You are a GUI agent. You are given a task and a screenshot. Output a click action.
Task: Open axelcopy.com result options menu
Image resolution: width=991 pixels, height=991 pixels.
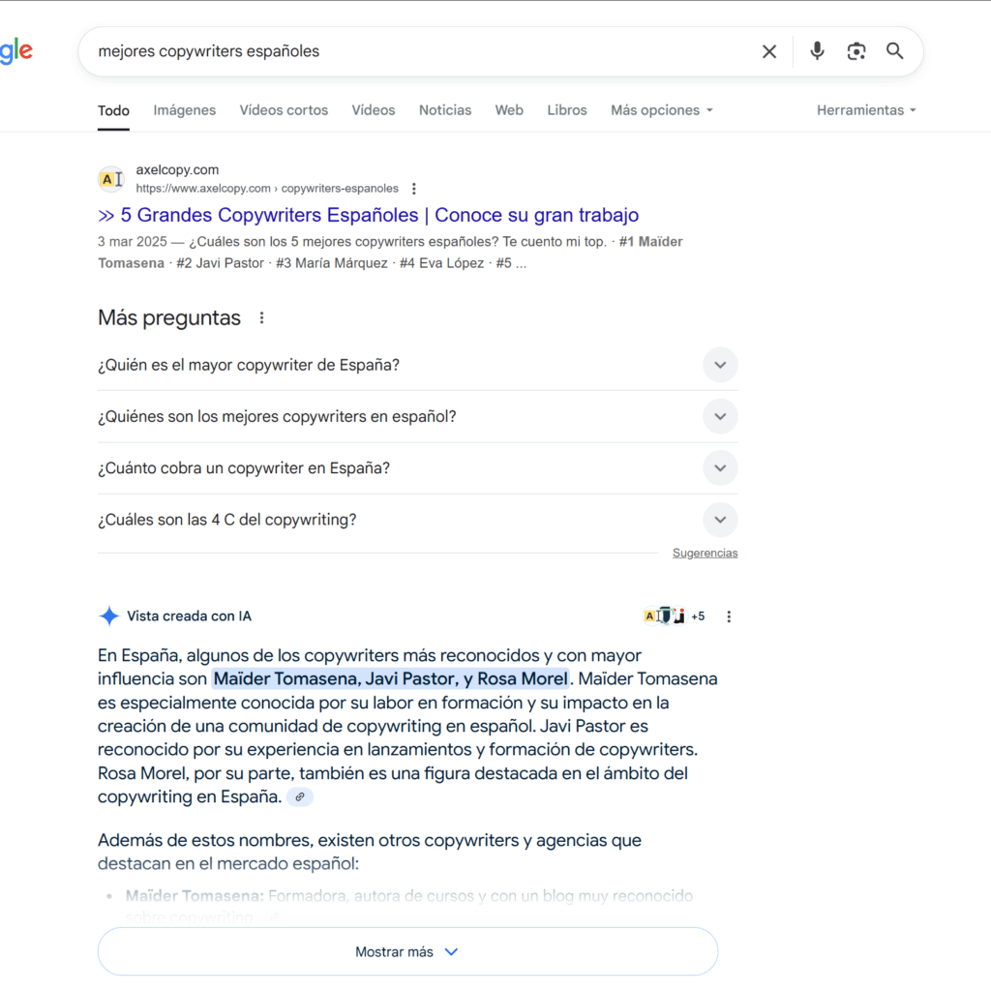point(414,189)
